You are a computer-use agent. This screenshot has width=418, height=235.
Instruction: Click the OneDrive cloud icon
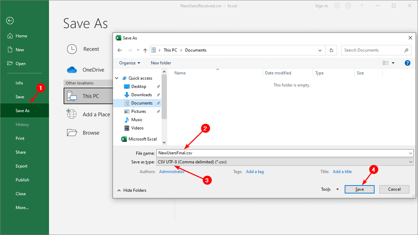[x=72, y=70]
